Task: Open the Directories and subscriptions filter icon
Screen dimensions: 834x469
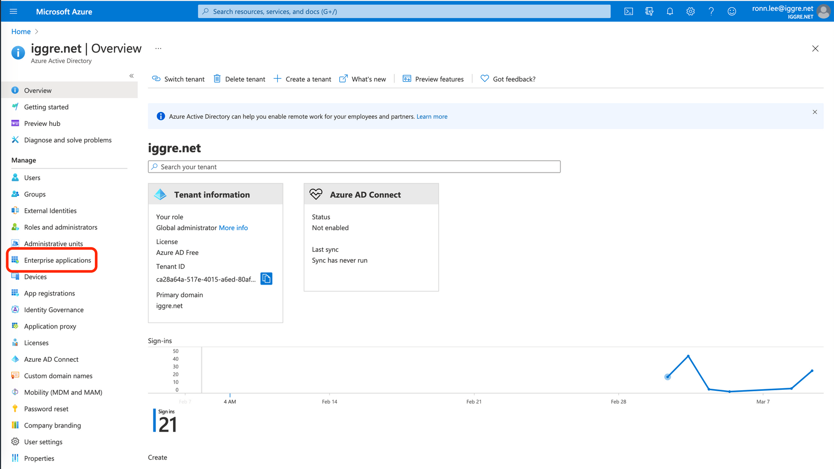Action: point(649,11)
